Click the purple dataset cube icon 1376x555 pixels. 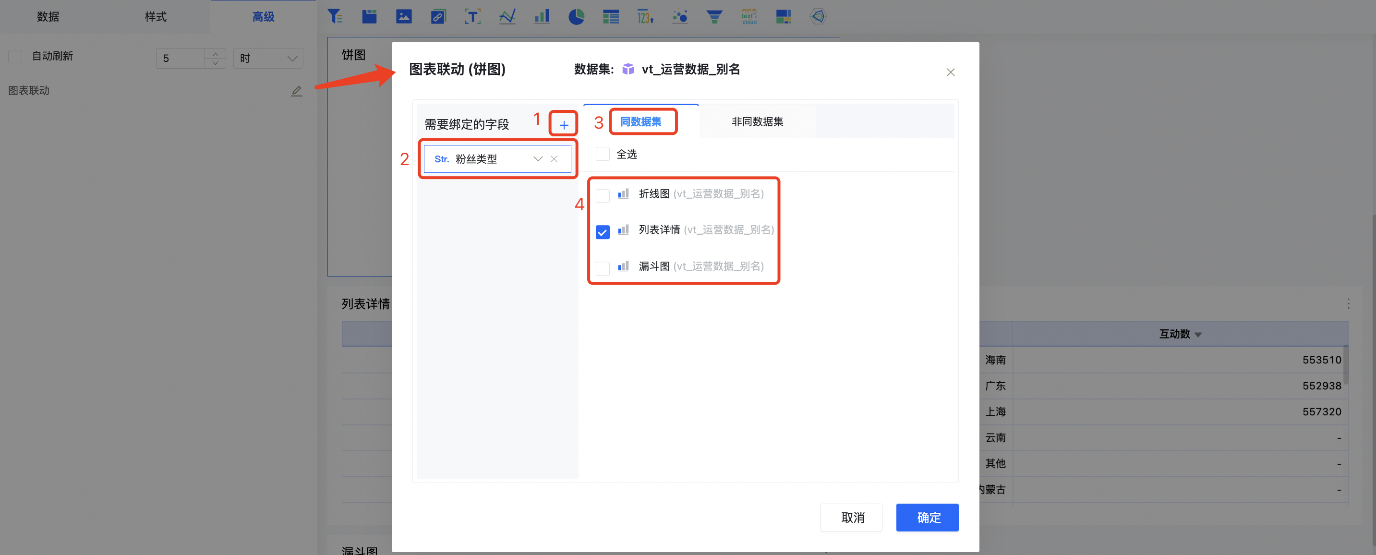(x=628, y=69)
